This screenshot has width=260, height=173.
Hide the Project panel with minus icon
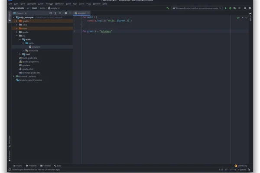[70, 13]
